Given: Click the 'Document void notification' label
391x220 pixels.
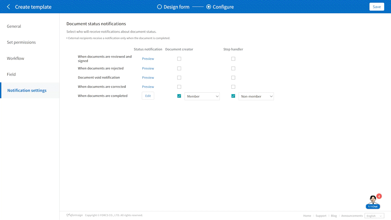Looking at the screenshot, I should tap(99, 78).
